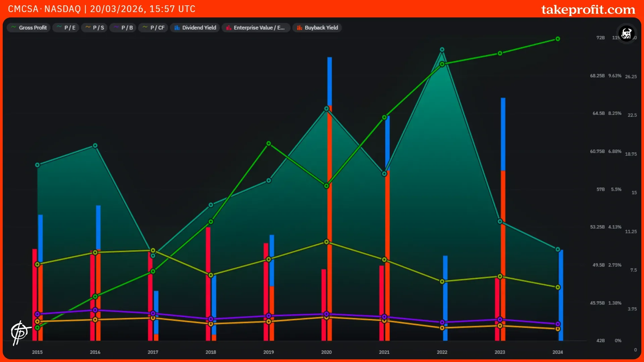The width and height of the screenshot is (644, 362).
Task: Open the takeprofit.com link
Action: click(588, 9)
